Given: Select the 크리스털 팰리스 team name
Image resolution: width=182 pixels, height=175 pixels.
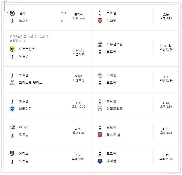Looking at the screenshot, I should click(31, 83).
